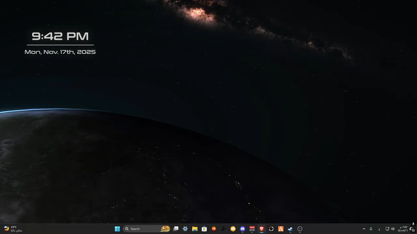Screen dimensions: 417x234
Task: Open Steam from the taskbar
Action: coord(290,229)
